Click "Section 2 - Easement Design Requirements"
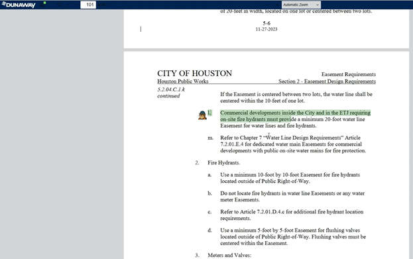The height and width of the screenshot is (259, 413). click(x=327, y=81)
